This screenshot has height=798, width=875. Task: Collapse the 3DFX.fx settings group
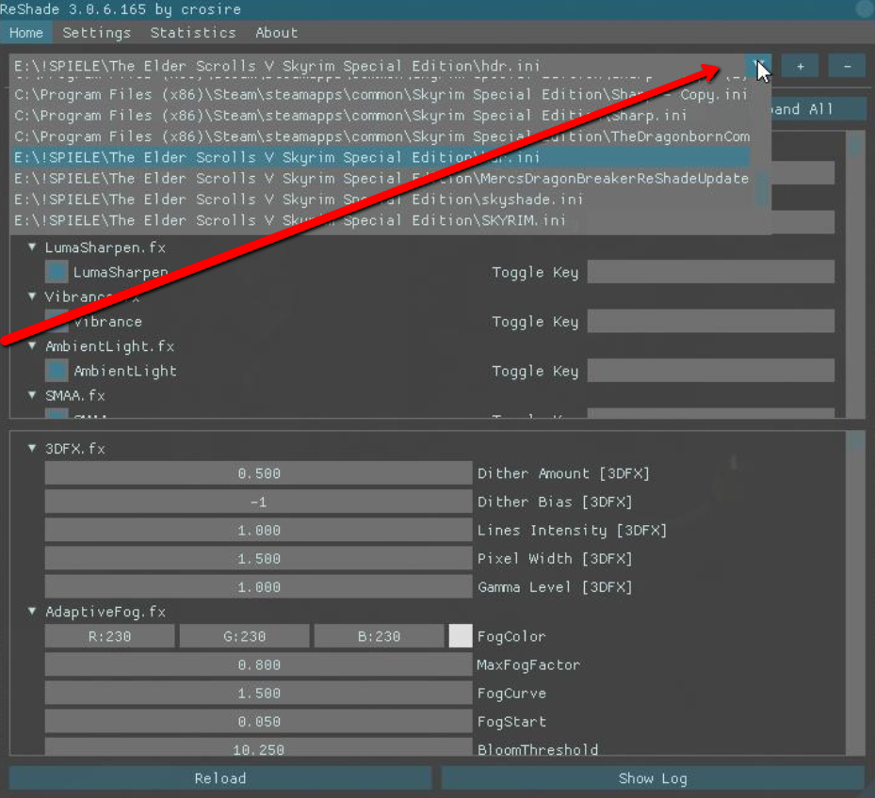[x=33, y=449]
